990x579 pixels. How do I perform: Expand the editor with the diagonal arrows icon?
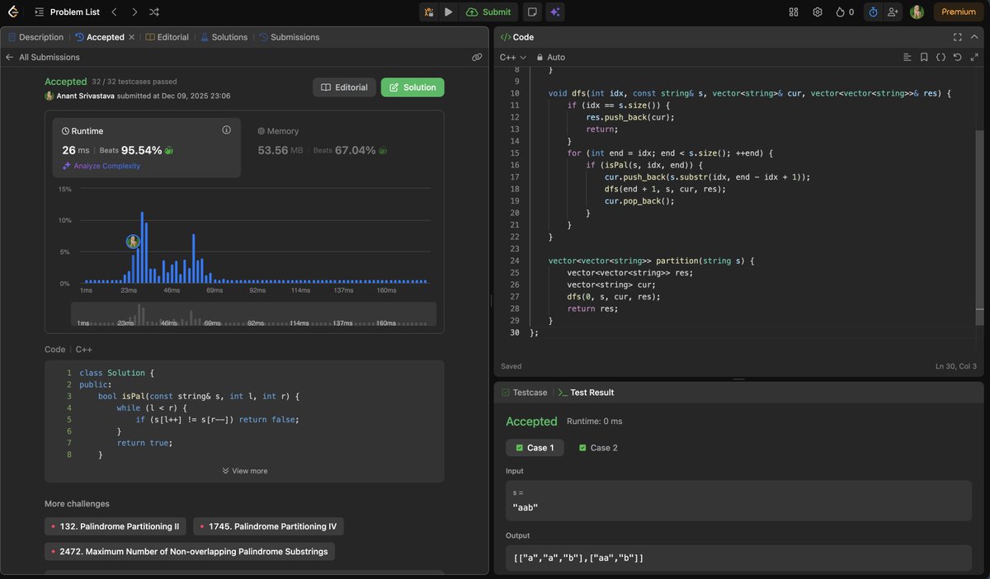tap(973, 57)
